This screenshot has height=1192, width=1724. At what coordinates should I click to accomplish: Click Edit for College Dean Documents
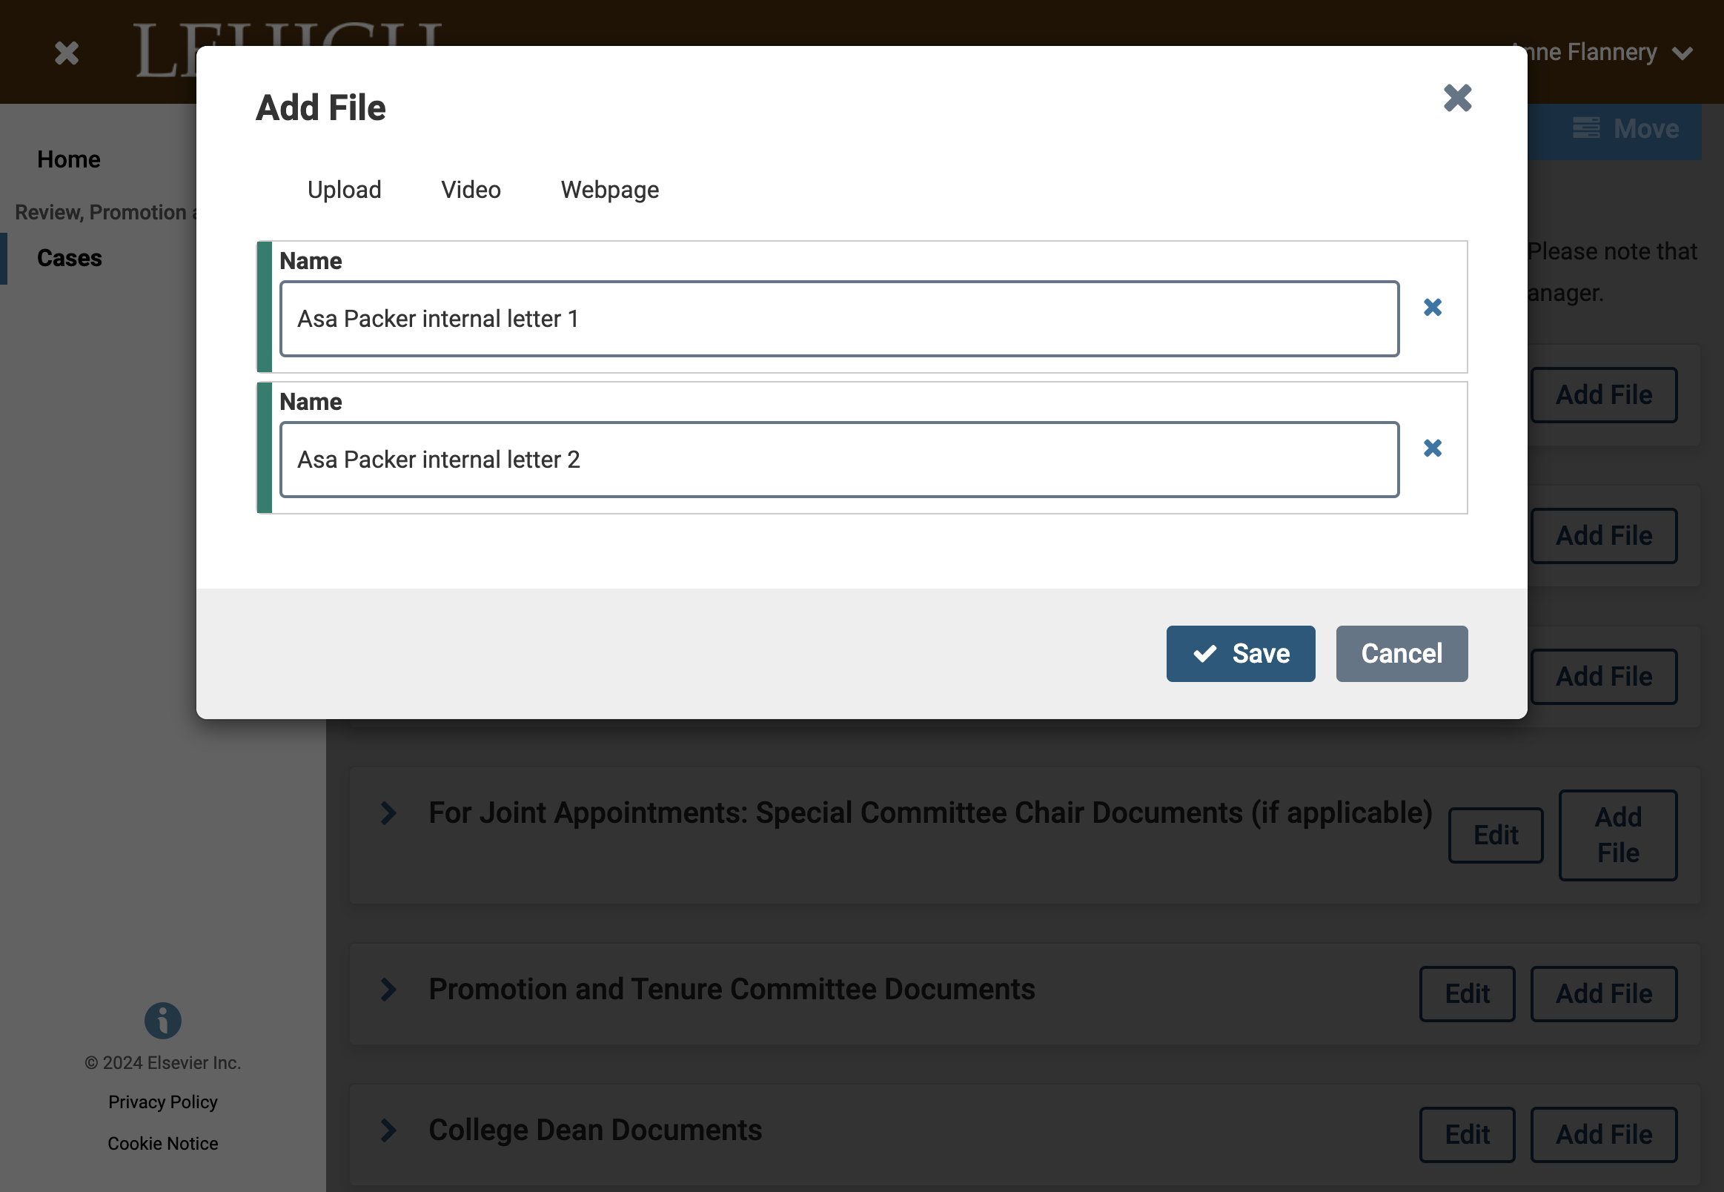coord(1467,1134)
